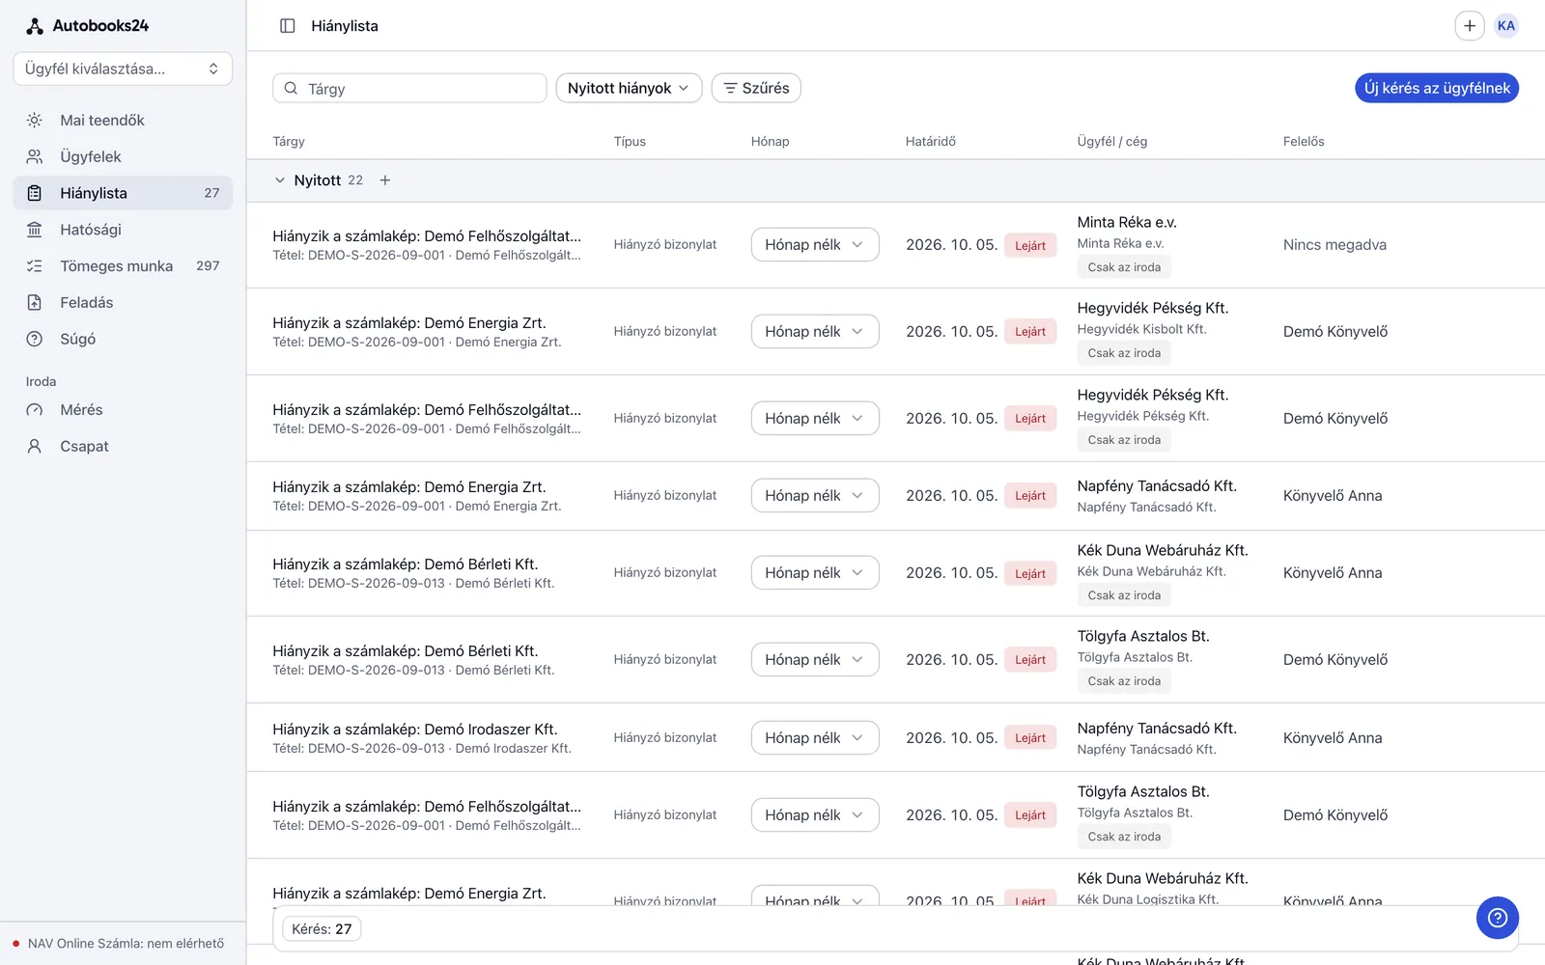Open the Szűrés filter button
This screenshot has width=1545, height=965.
pyautogui.click(x=756, y=88)
